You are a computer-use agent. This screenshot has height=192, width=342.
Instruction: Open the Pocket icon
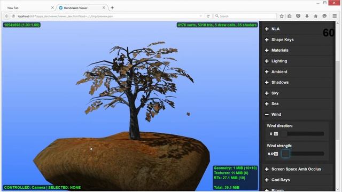pos(298,16)
